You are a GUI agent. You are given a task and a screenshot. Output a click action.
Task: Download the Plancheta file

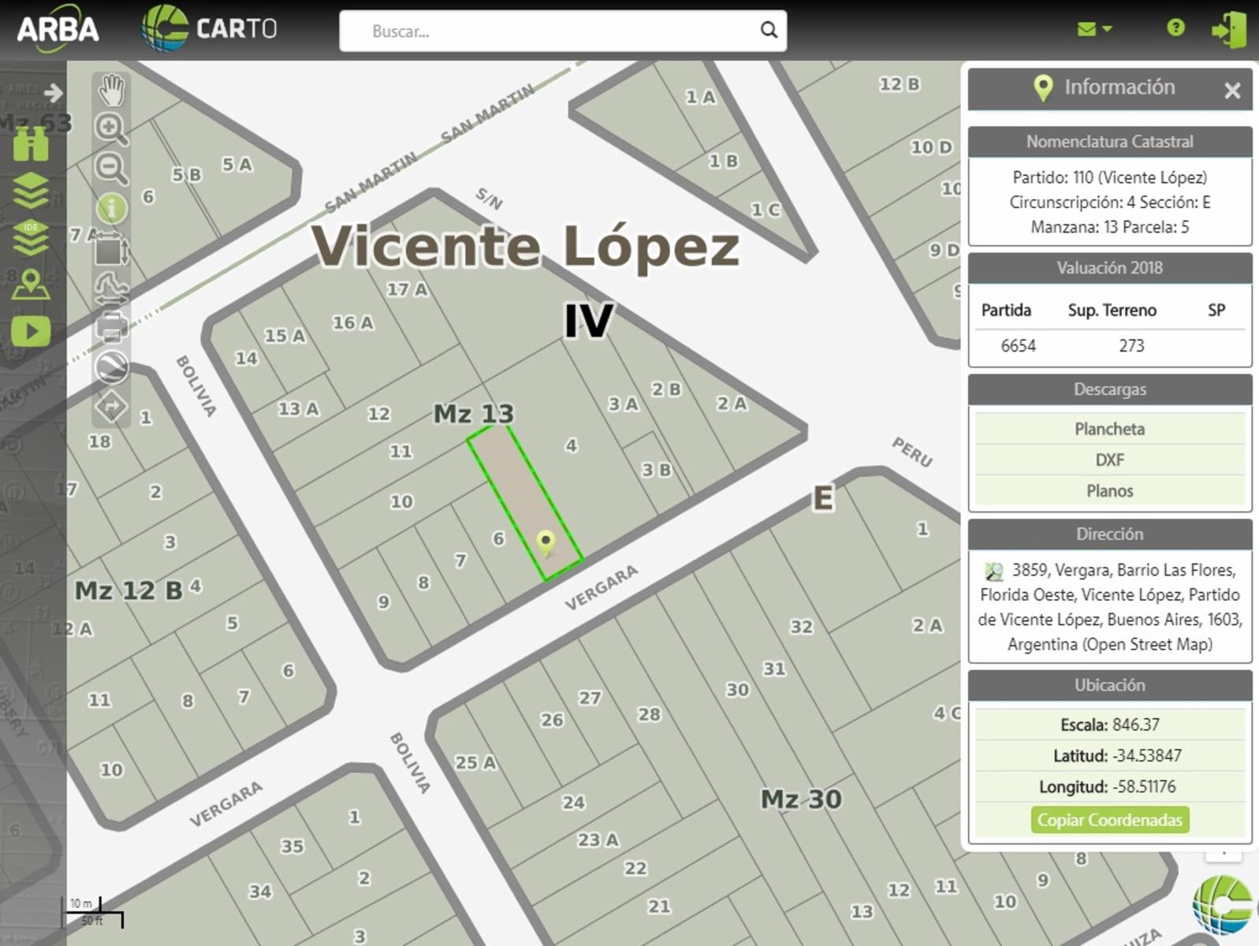pyautogui.click(x=1109, y=429)
